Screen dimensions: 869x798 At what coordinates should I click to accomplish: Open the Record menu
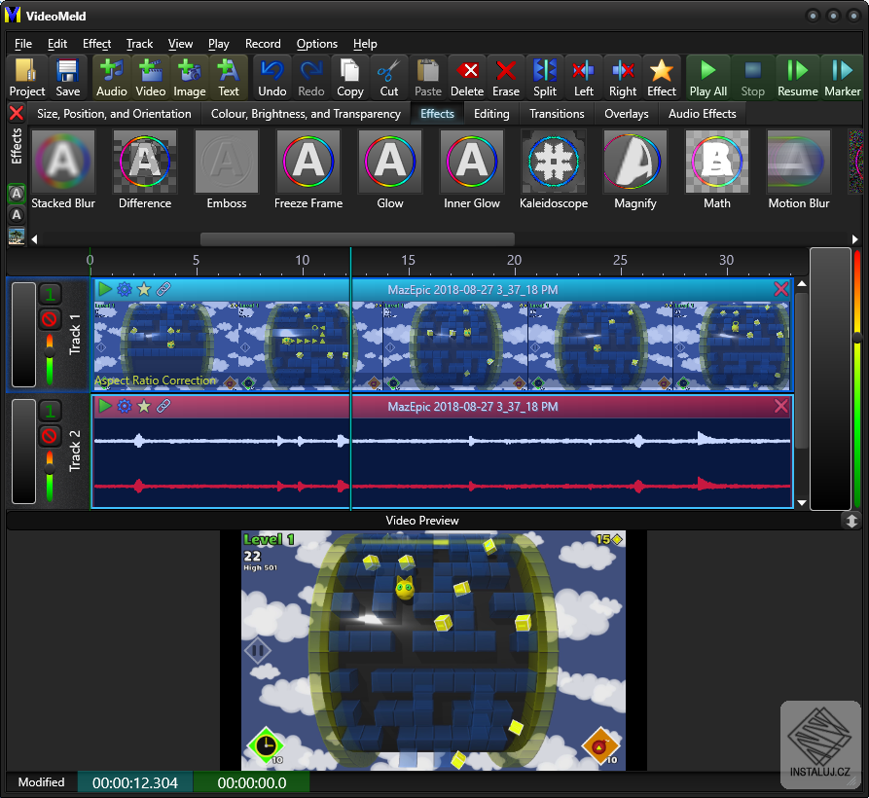[263, 44]
